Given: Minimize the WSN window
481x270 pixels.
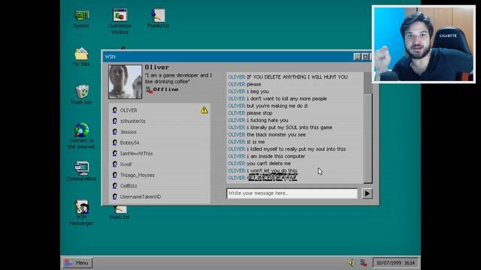Looking at the screenshot, I should tap(357, 57).
